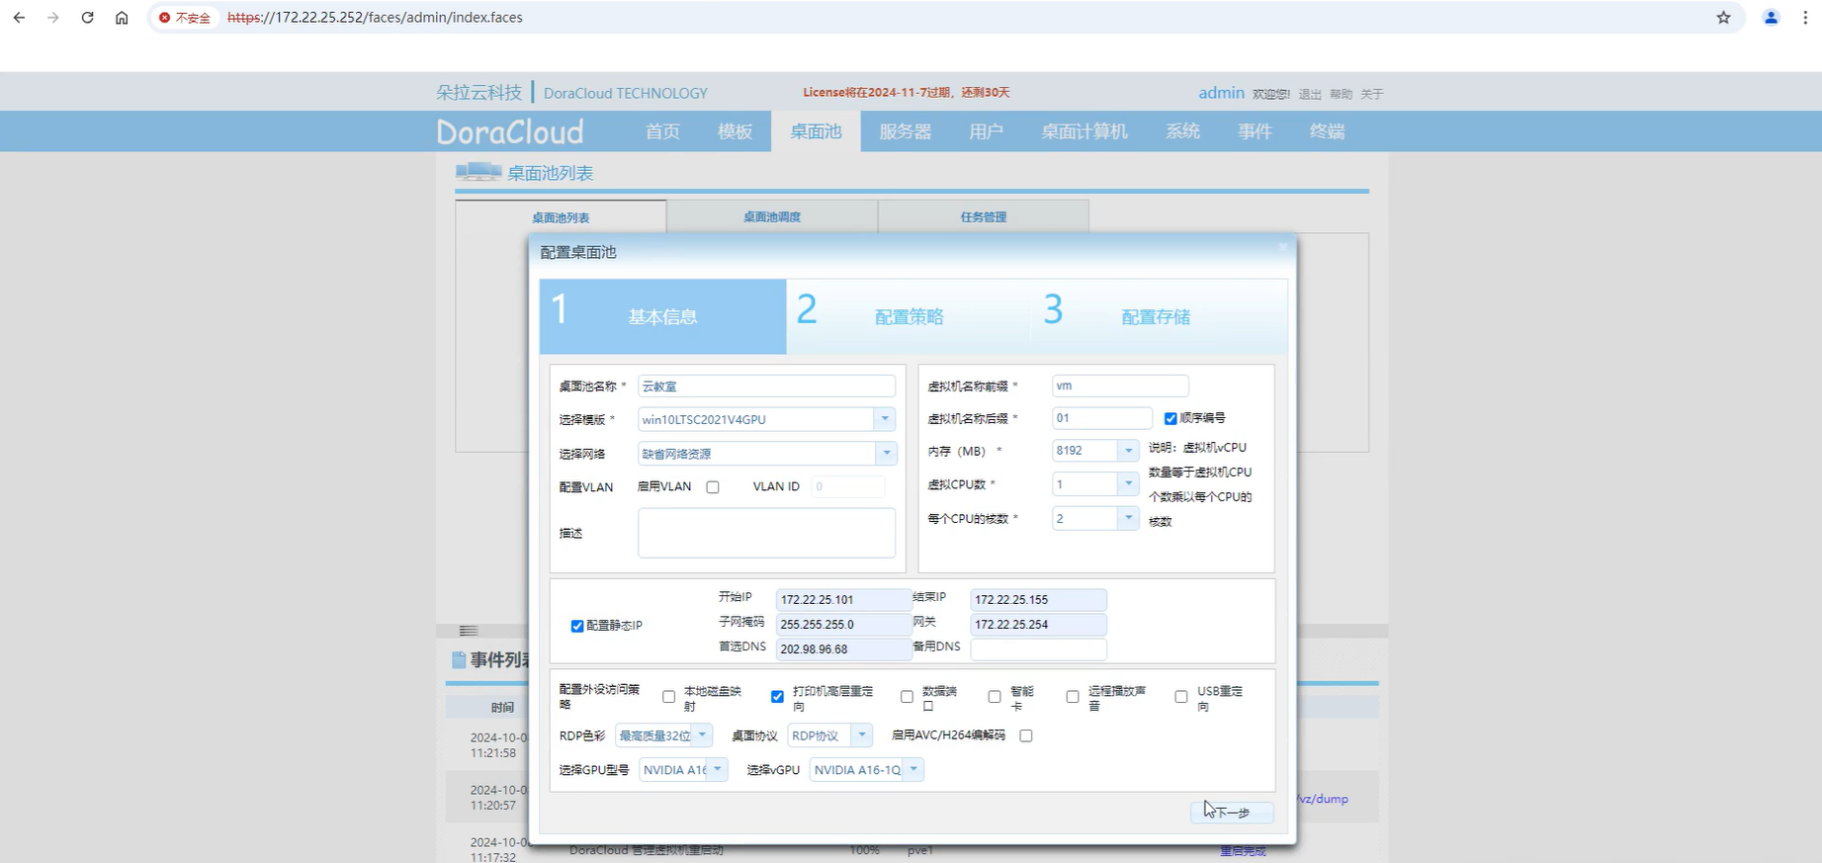The height and width of the screenshot is (863, 1822).
Task: Enable 本地磁盘映射 checkbox
Action: pyautogui.click(x=669, y=697)
